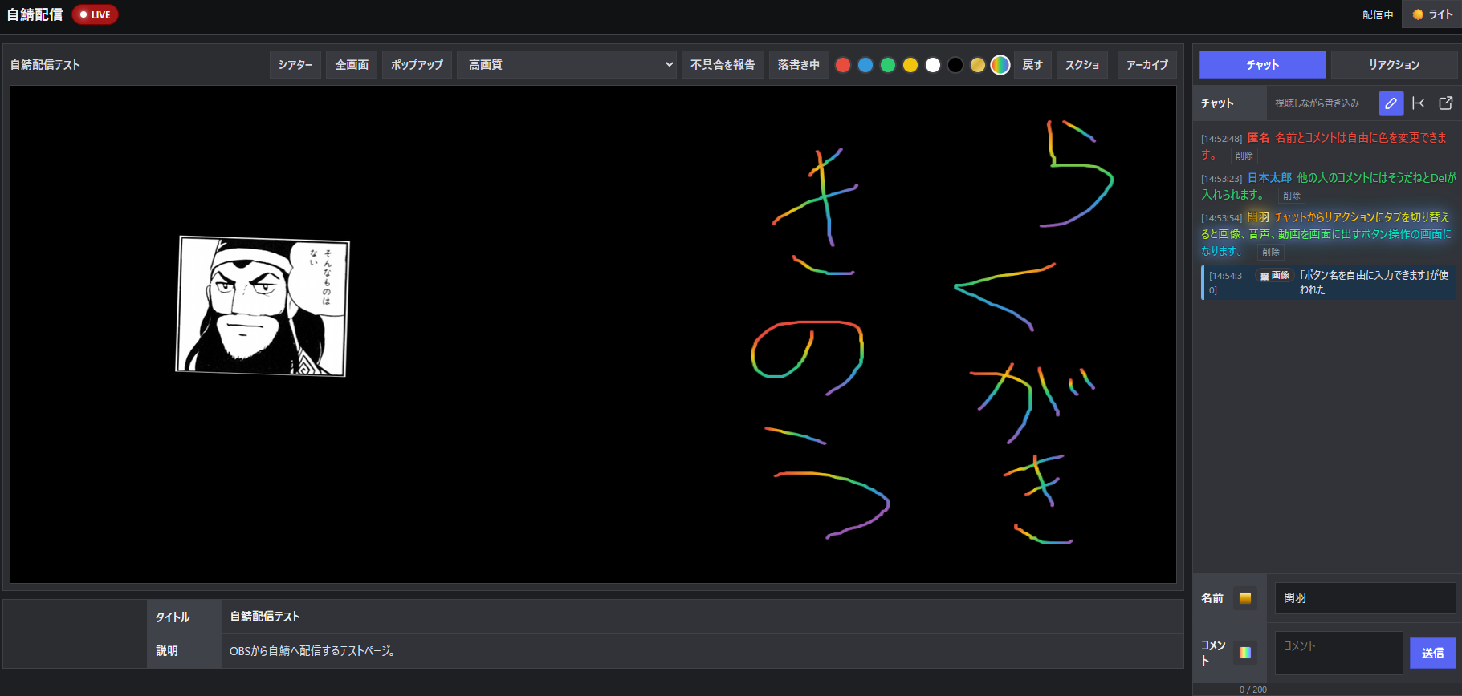The width and height of the screenshot is (1462, 696).
Task: Toggle シアター theater mode
Action: pyautogui.click(x=295, y=65)
